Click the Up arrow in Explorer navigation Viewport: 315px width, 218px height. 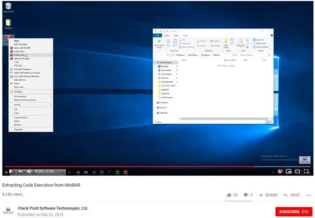pyautogui.click(x=168, y=55)
